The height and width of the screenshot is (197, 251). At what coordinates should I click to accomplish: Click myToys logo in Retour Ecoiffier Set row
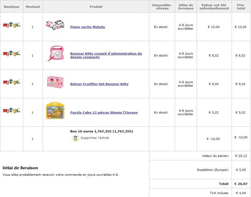coord(11,82)
